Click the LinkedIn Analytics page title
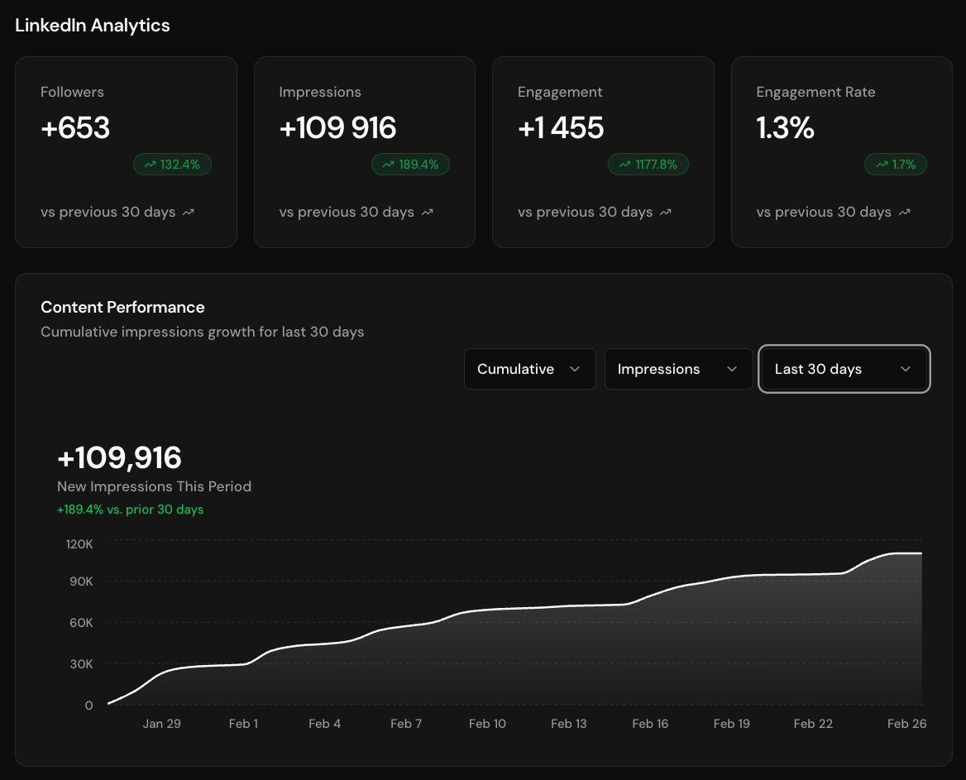The image size is (966, 780). click(x=92, y=25)
